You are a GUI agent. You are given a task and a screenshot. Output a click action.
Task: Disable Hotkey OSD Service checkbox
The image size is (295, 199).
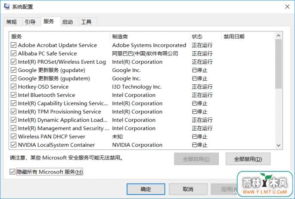(x=13, y=87)
